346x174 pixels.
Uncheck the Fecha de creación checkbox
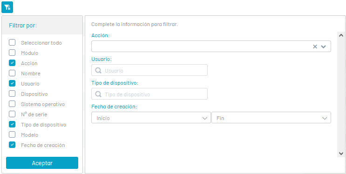(x=12, y=145)
